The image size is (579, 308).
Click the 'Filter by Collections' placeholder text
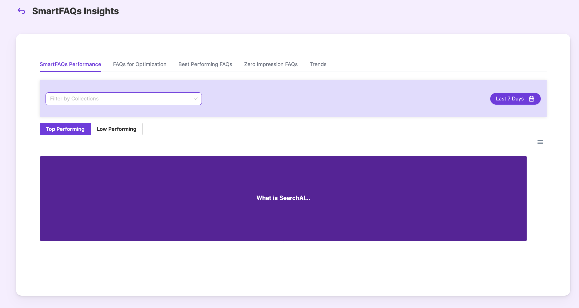[74, 99]
